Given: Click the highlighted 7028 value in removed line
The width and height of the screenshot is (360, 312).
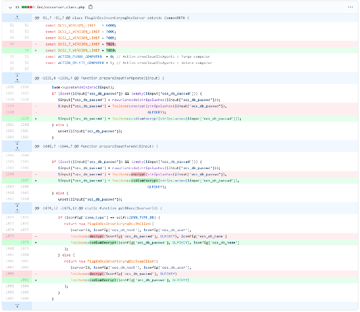Looking at the screenshot, I should pyautogui.click(x=111, y=44).
